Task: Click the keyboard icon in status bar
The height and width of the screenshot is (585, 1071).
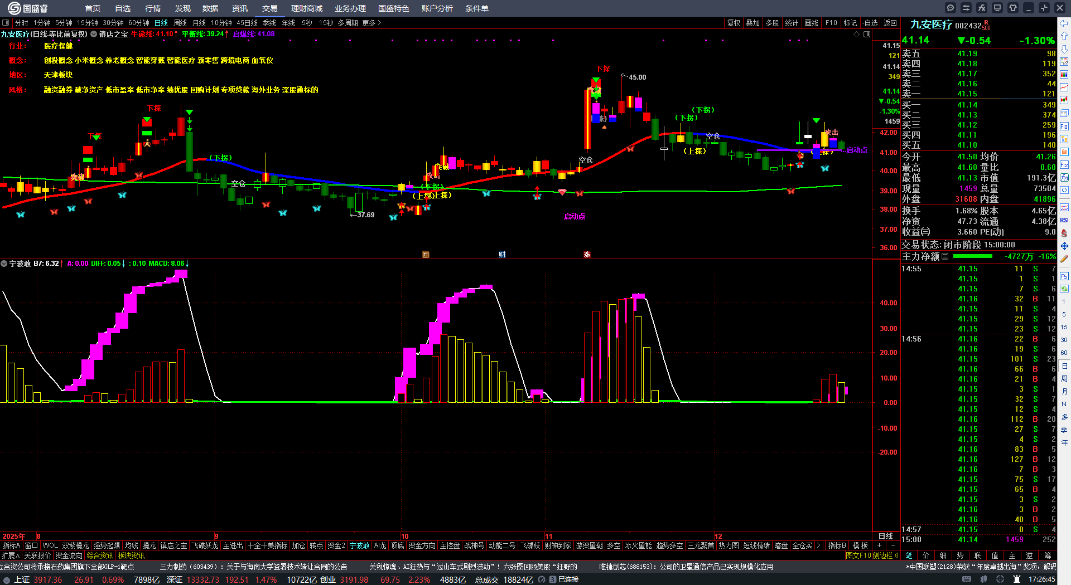Action: point(967,579)
